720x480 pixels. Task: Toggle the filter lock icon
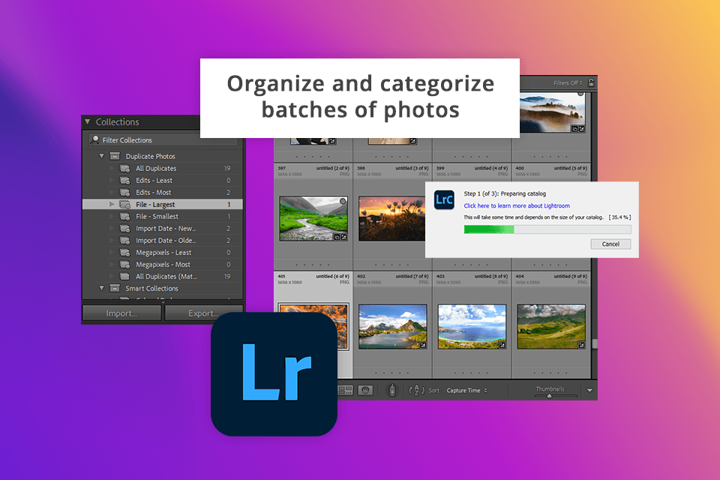(591, 82)
